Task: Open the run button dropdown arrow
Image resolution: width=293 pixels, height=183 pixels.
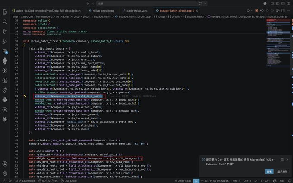Action: click(252, 11)
